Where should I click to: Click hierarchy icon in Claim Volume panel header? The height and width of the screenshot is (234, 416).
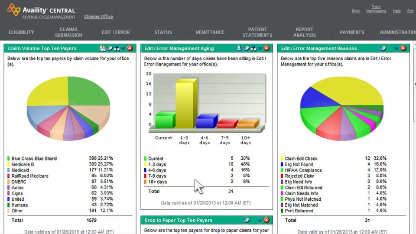point(117,48)
